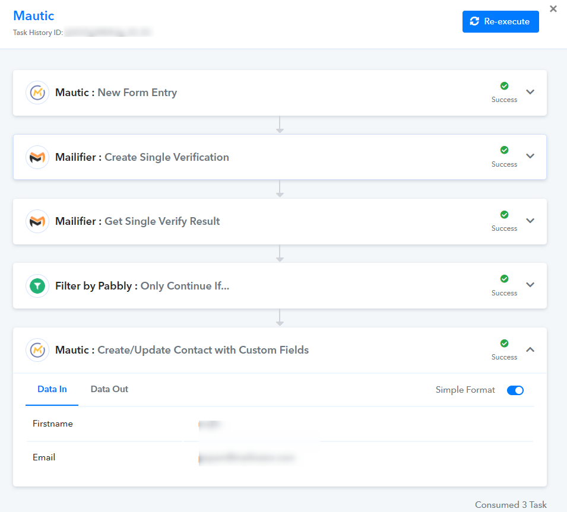Click the Mautic icon on New Form Entry step
Screen dimensions: 567x512
(x=37, y=93)
